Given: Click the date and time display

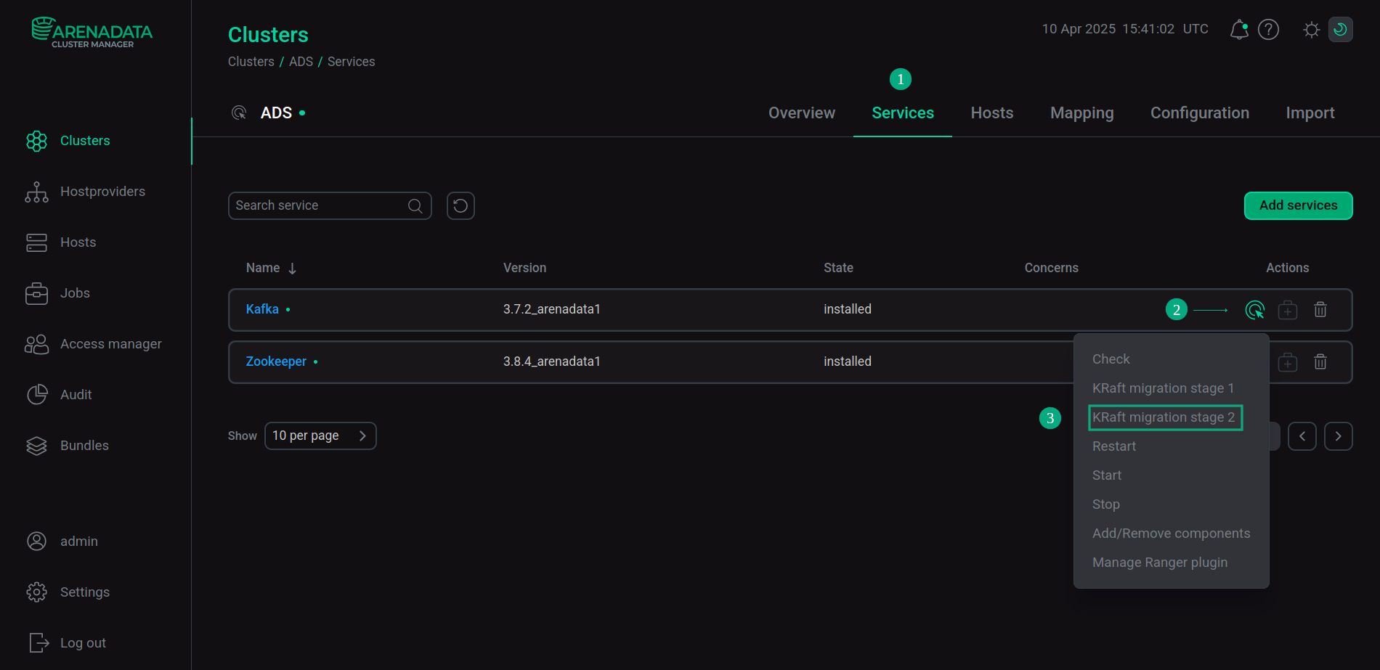Looking at the screenshot, I should (1125, 29).
